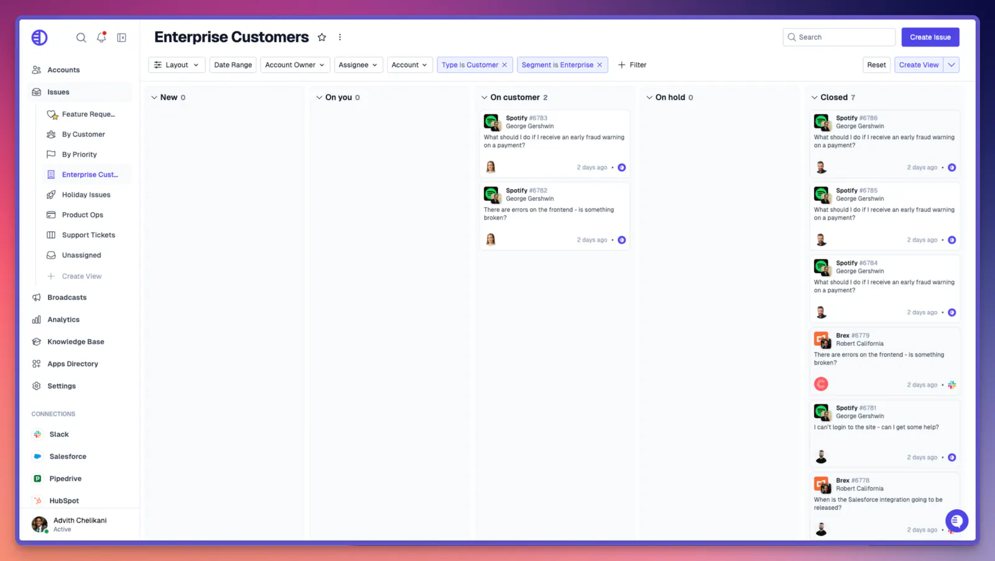The height and width of the screenshot is (561, 995).
Task: Open Account Owner dropdown
Action: pos(295,65)
